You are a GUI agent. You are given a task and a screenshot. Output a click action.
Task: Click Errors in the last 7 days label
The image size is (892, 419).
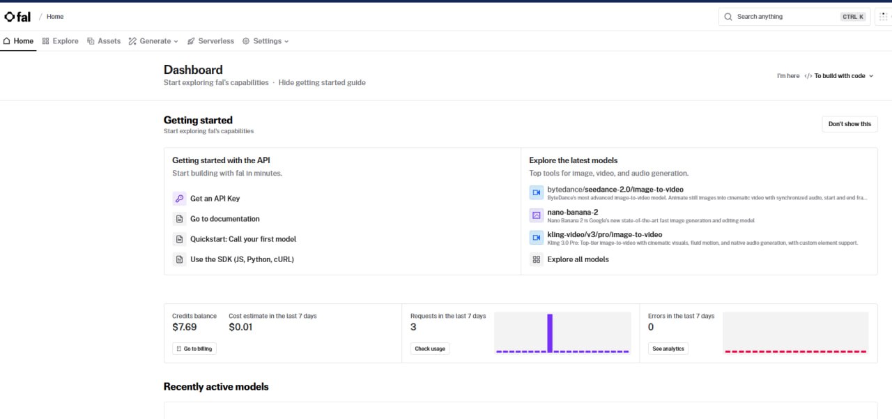tap(682, 316)
